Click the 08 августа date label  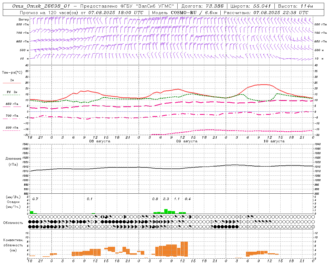(100, 141)
